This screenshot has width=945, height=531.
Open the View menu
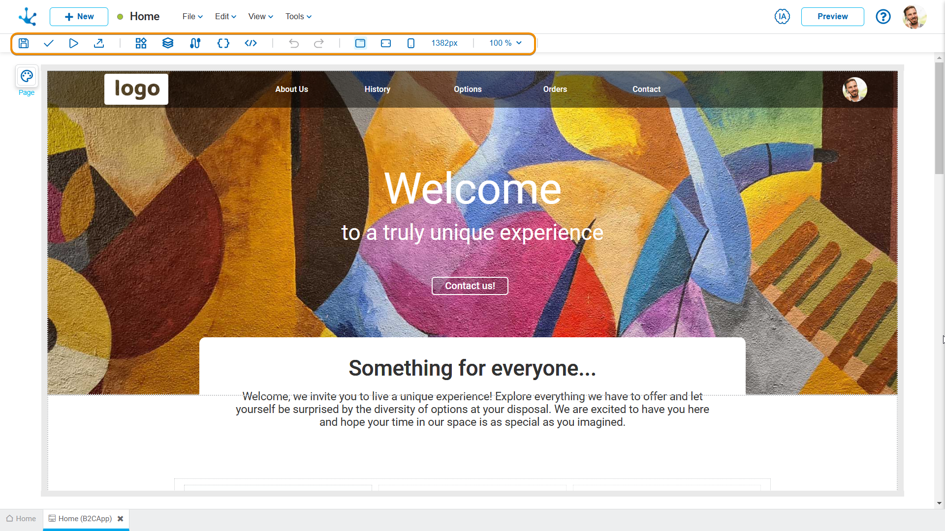point(260,16)
